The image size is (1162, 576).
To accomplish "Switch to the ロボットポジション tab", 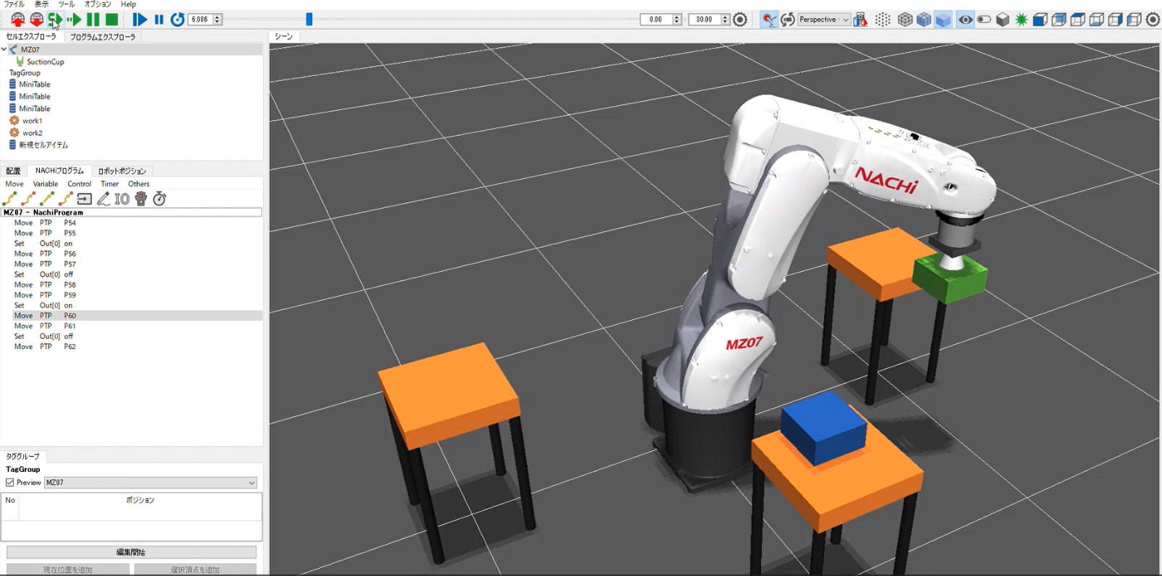I will (122, 171).
